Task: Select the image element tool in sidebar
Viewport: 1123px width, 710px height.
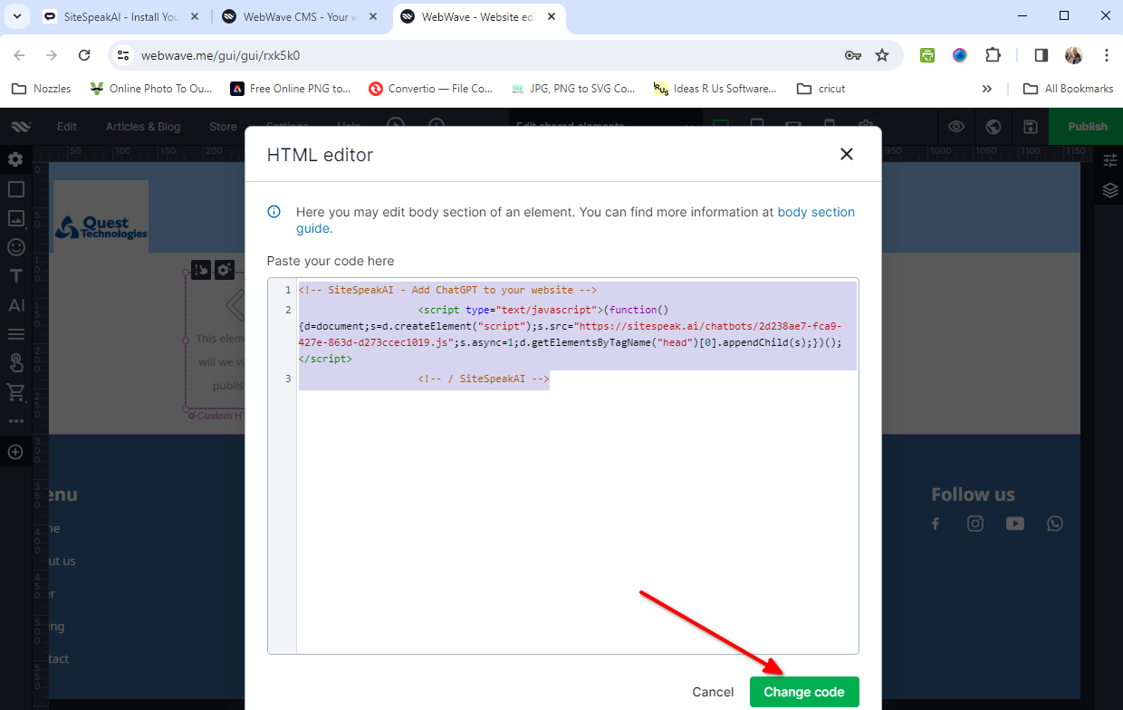Action: tap(15, 218)
